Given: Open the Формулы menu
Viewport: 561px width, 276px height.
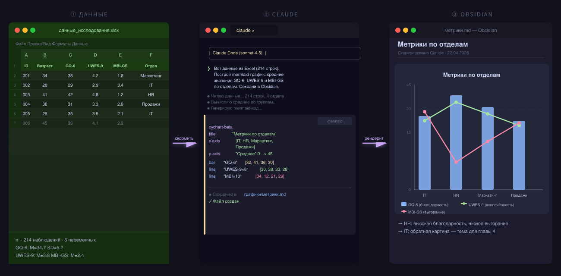Looking at the screenshot, I should (x=61, y=44).
